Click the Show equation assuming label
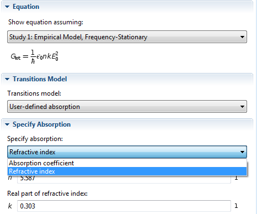Screen dimensions: 257x214 46,22
